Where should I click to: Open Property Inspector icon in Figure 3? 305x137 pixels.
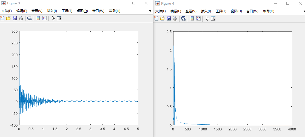point(59,18)
